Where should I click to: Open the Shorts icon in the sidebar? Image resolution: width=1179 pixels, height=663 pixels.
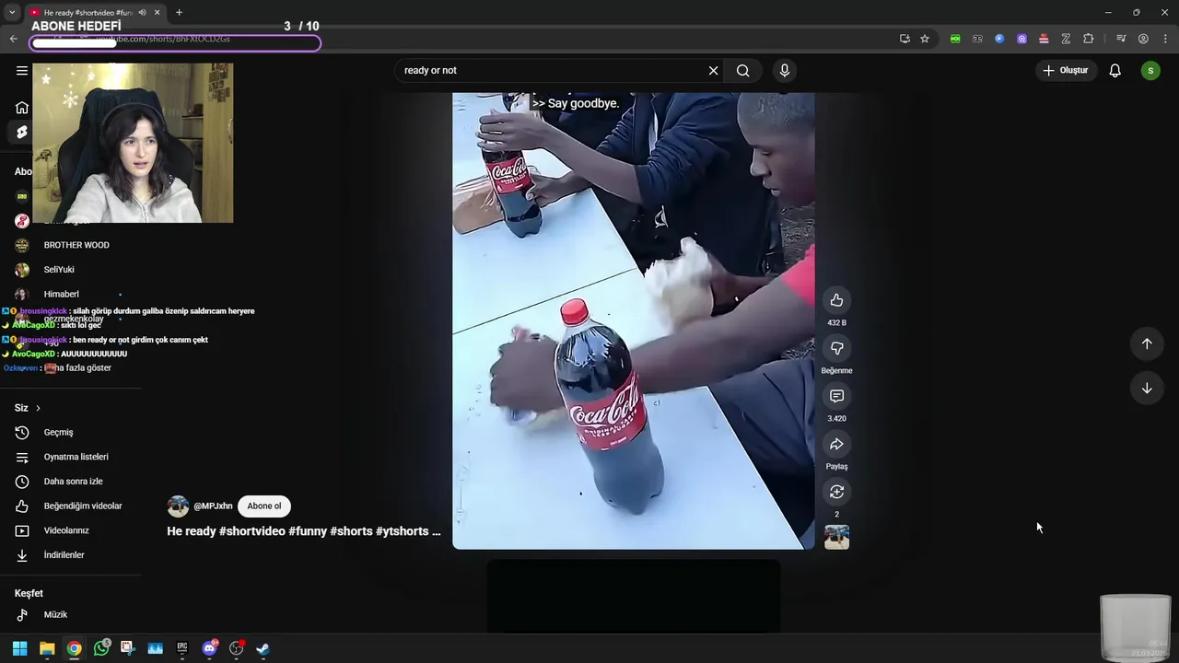(x=22, y=133)
